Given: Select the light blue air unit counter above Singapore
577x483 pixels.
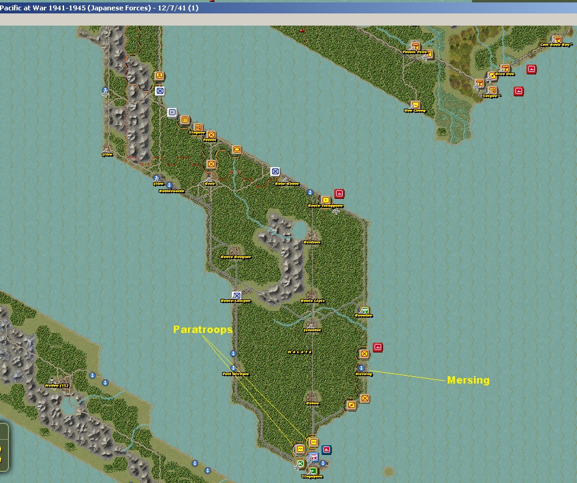Looking at the screenshot, I should pyautogui.click(x=313, y=457).
